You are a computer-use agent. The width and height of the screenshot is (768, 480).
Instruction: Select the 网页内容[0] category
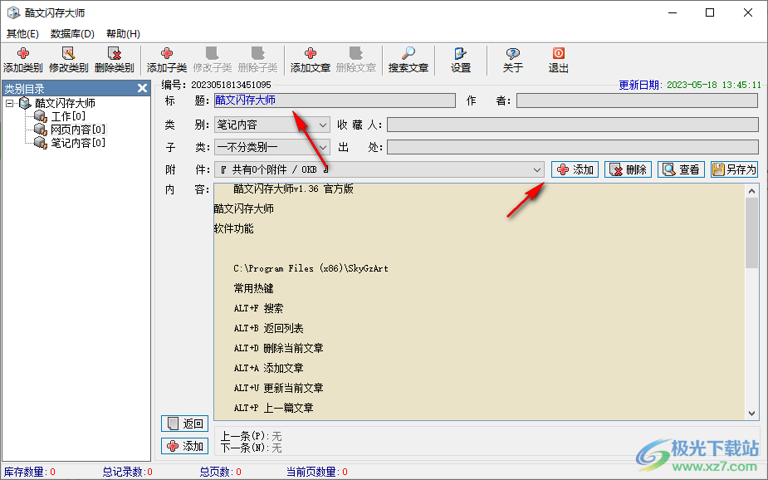coord(78,130)
